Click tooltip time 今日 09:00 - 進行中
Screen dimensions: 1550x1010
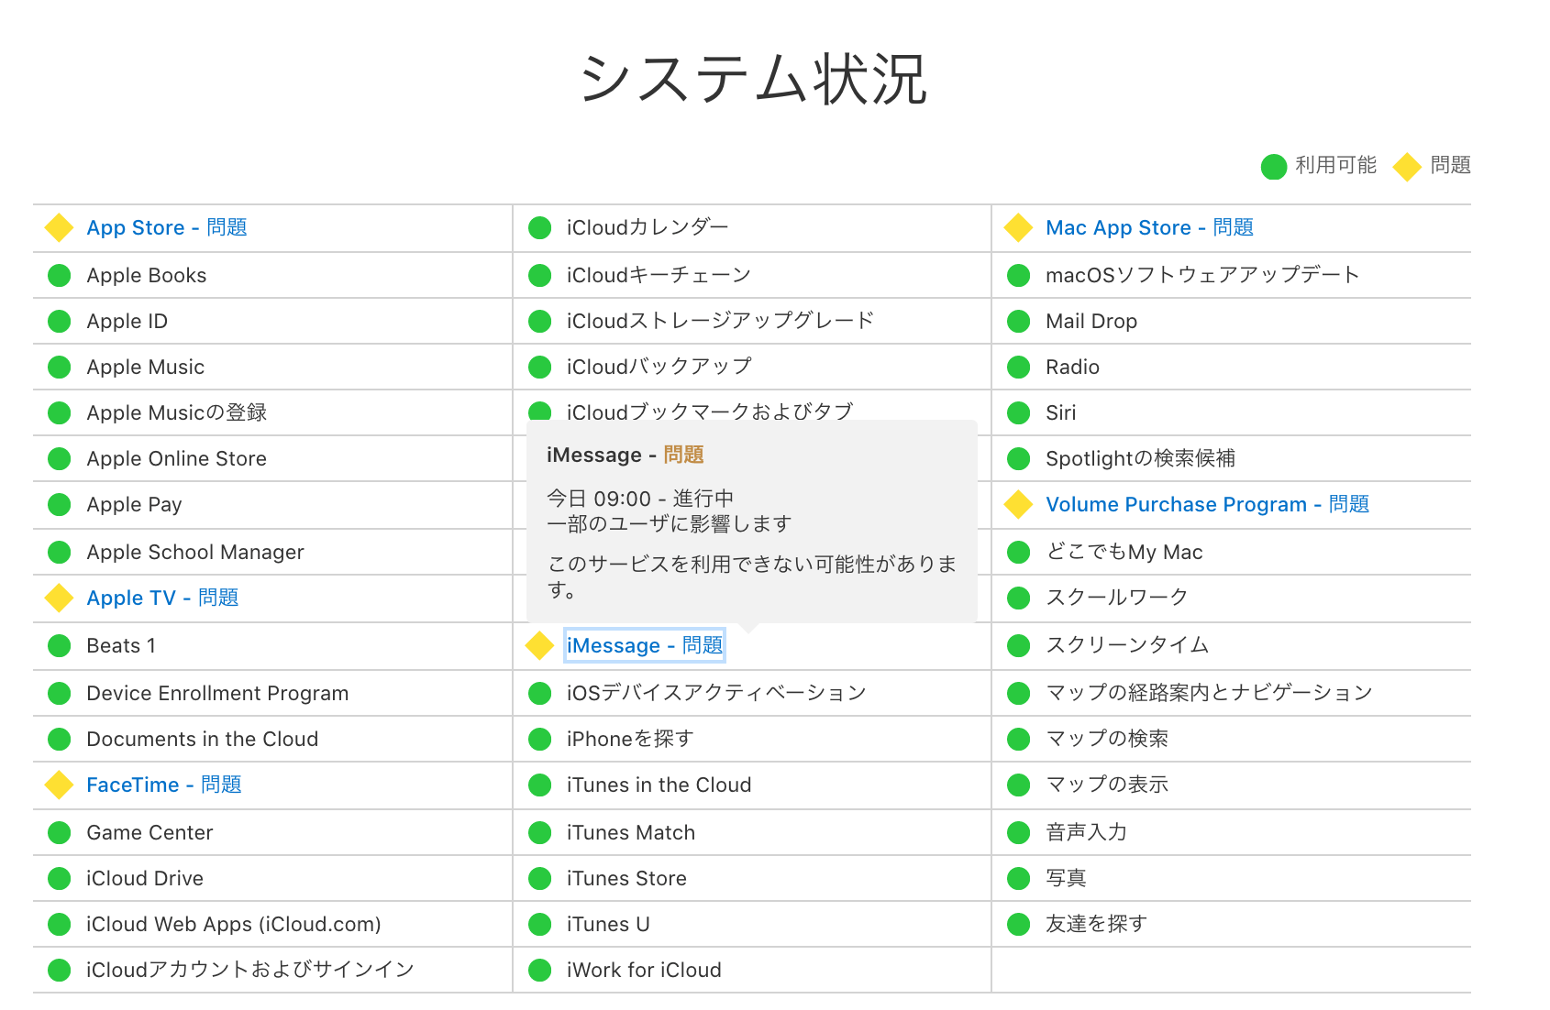(x=640, y=499)
